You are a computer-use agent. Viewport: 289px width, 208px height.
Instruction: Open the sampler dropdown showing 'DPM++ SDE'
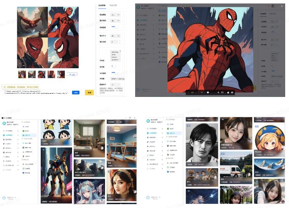117,79
